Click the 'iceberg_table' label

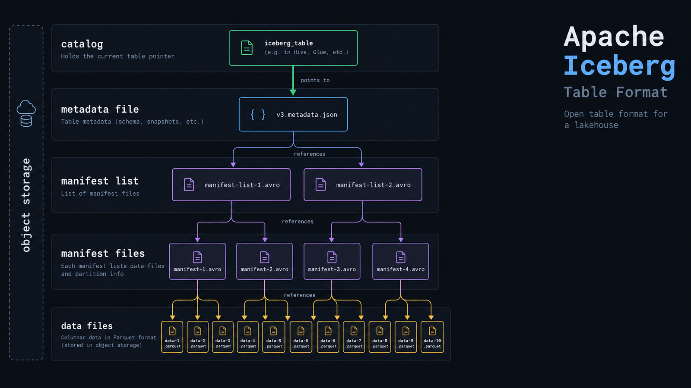[288, 43]
